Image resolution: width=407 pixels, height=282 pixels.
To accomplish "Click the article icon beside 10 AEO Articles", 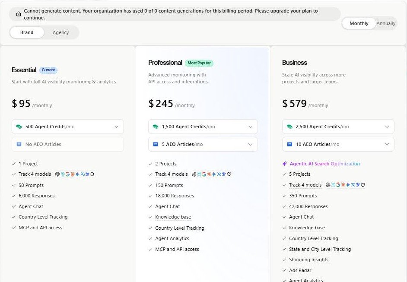I will (289, 144).
